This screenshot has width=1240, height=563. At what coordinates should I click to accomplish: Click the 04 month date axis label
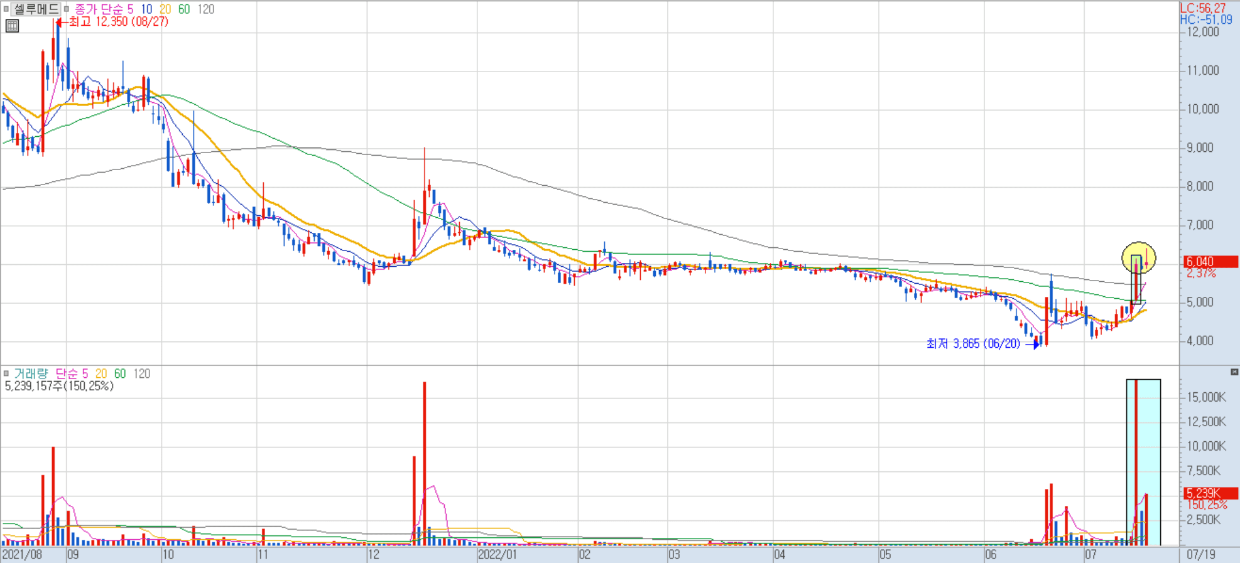pos(780,555)
